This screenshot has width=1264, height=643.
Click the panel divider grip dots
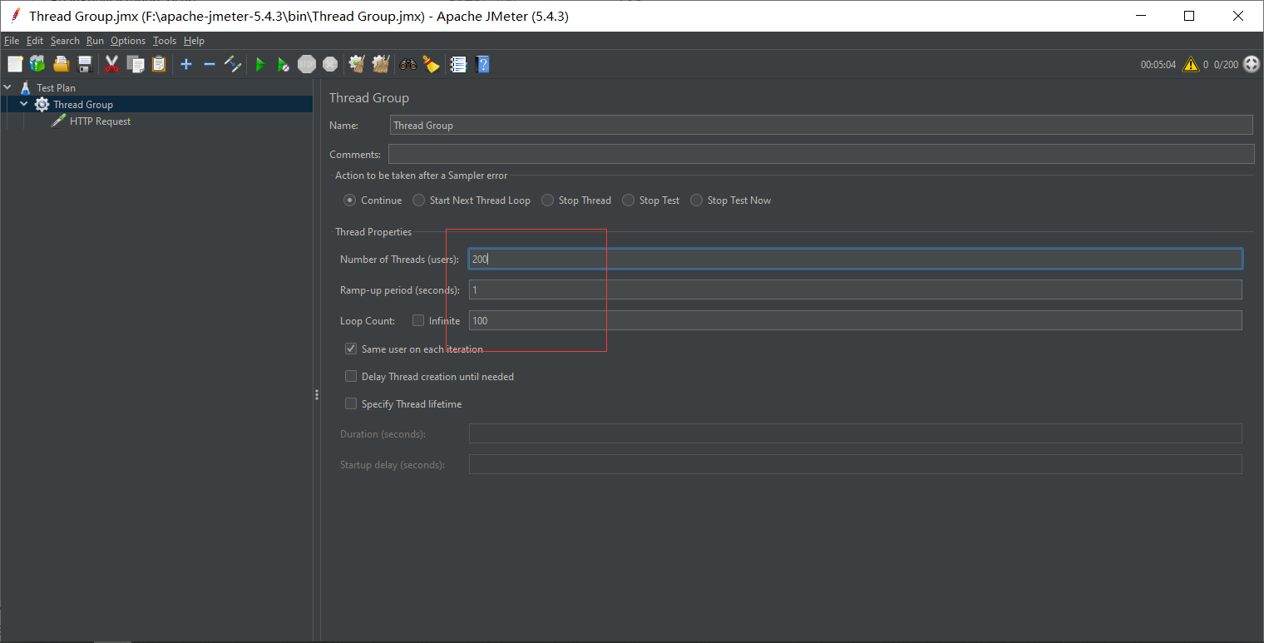coord(317,395)
